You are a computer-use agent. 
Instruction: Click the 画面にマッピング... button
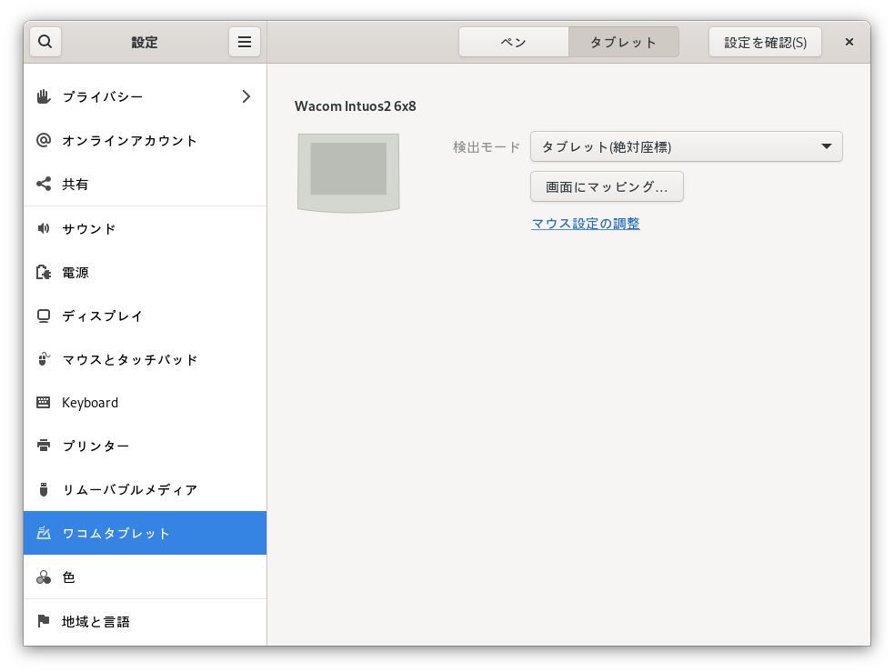pyautogui.click(x=607, y=186)
